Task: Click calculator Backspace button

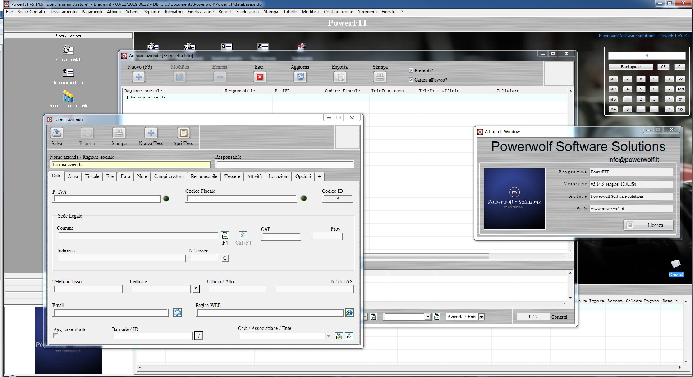Action: (631, 67)
